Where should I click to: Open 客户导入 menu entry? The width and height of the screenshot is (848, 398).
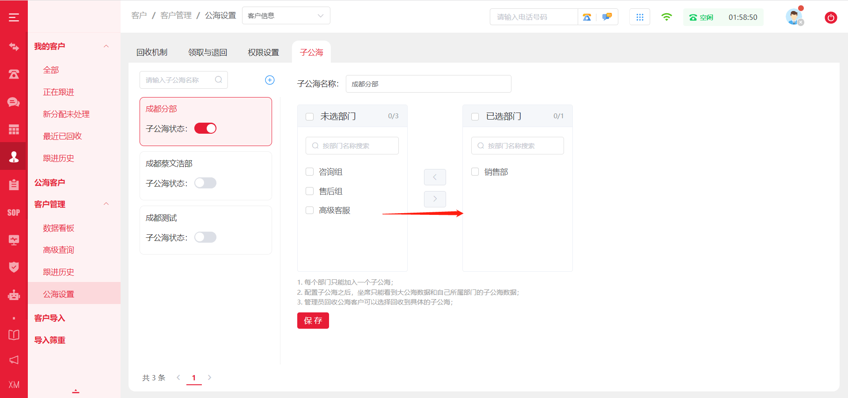point(50,318)
